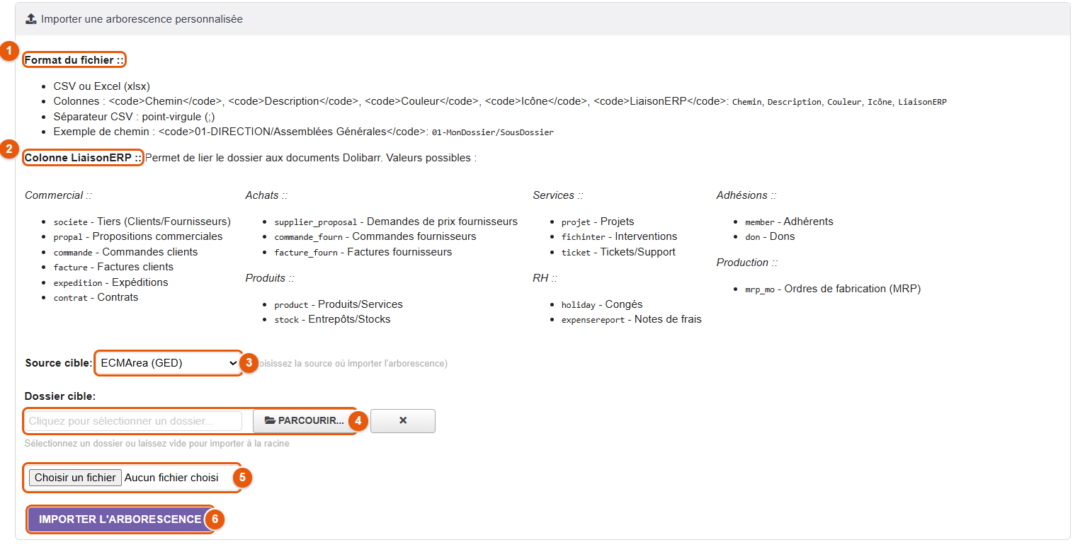Open the Source cible dropdown
This screenshot has width=1080, height=552.
click(169, 363)
